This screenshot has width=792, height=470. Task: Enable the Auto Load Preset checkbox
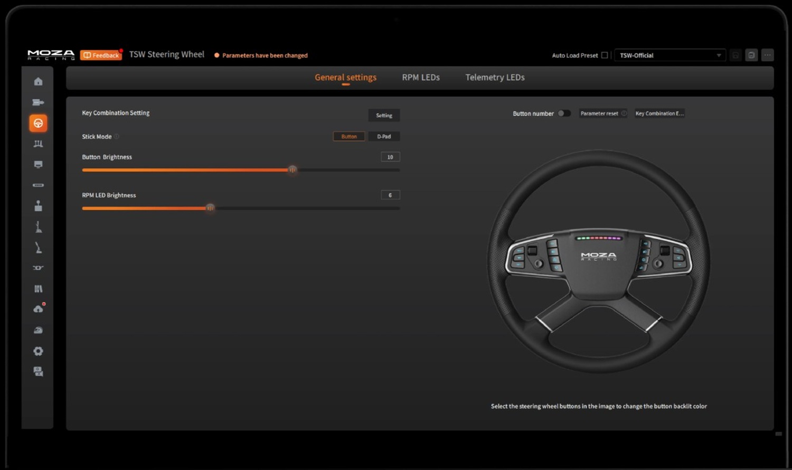[x=605, y=55]
